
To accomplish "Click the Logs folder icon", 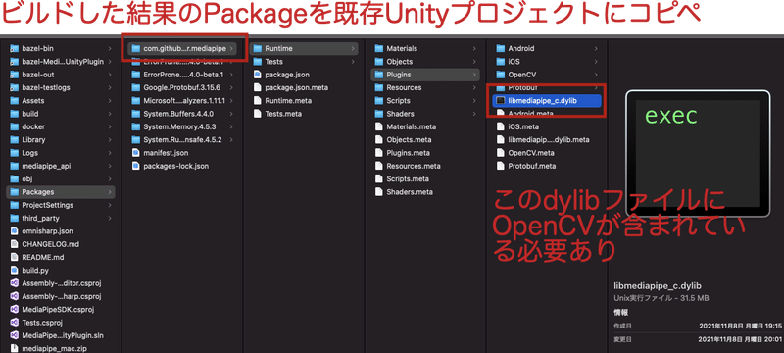I will point(15,153).
